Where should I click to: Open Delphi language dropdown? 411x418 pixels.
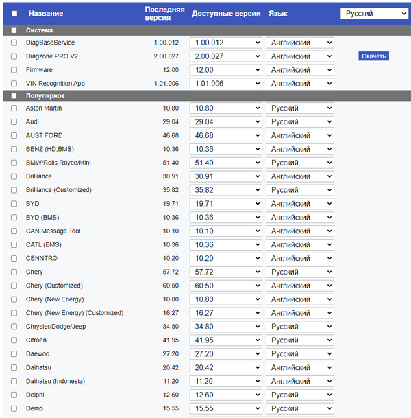(300, 395)
